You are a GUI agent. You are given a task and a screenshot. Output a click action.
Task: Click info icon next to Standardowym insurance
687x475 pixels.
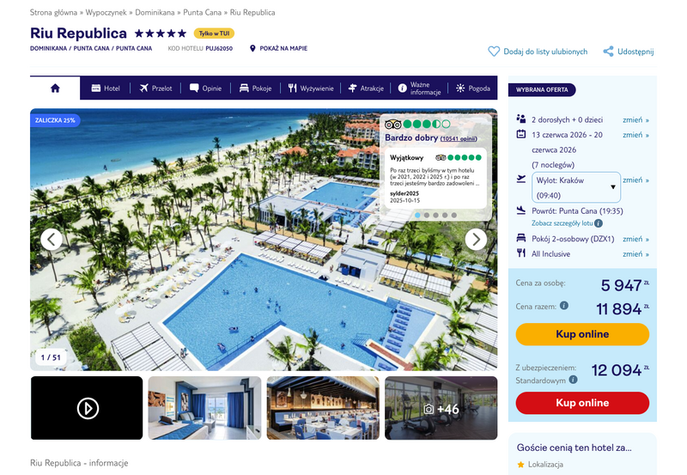(x=573, y=380)
